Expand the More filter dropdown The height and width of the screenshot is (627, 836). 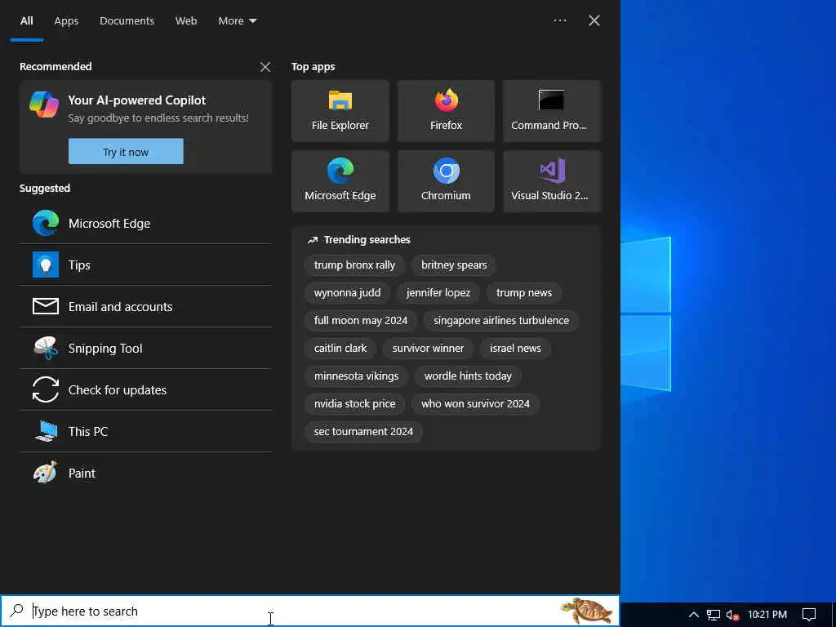(238, 20)
